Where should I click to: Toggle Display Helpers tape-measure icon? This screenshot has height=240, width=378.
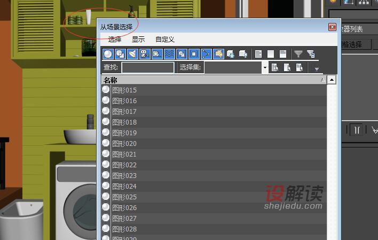(157, 54)
